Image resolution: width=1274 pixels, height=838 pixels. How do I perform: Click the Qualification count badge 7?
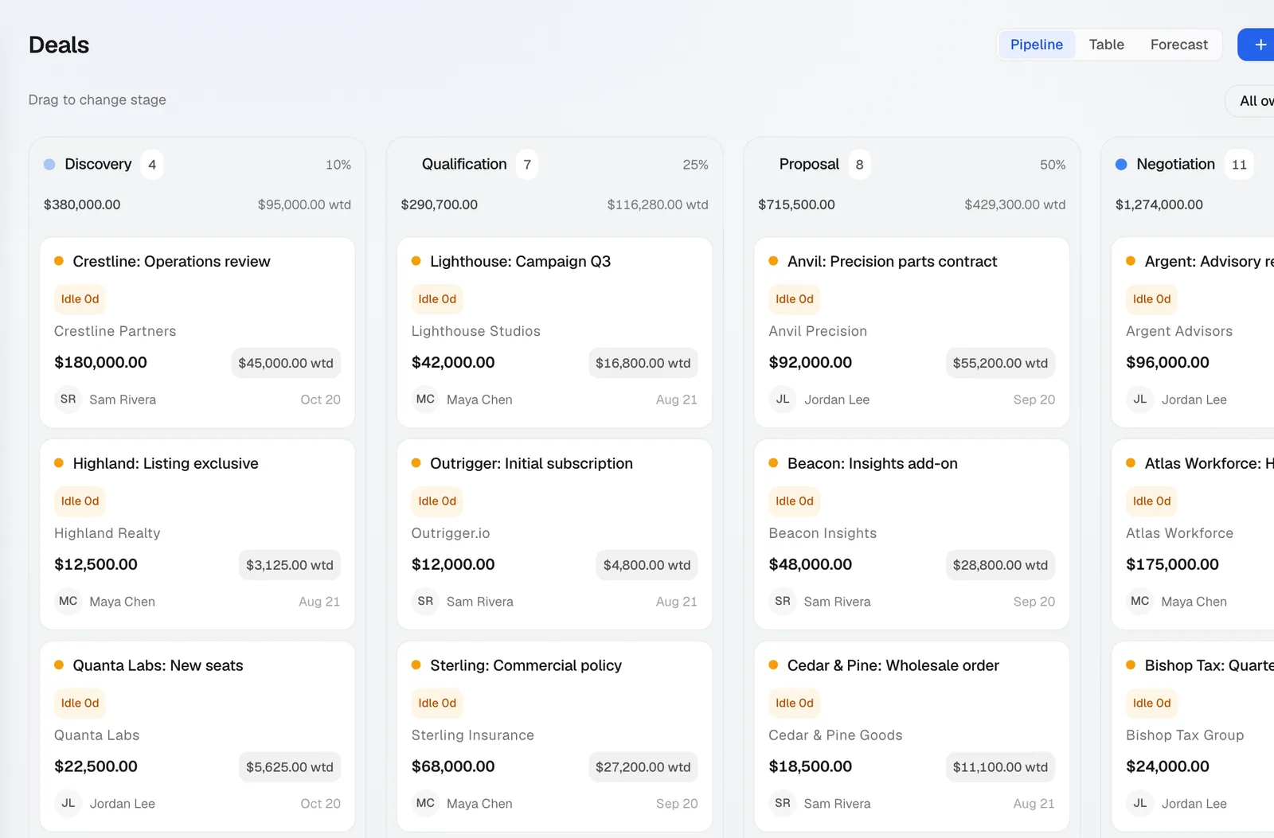[527, 165]
